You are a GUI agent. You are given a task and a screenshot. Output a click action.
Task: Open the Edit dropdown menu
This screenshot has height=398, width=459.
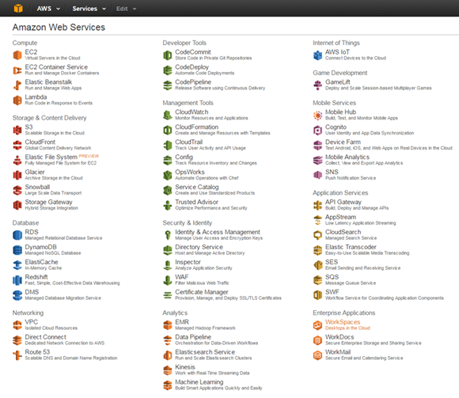126,9
